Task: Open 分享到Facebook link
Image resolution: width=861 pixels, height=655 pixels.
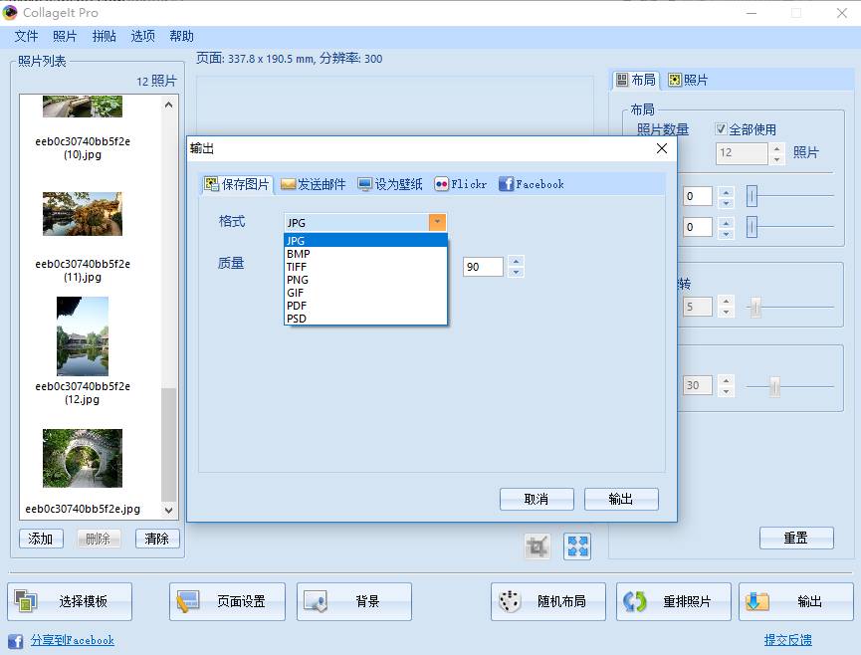Action: click(x=73, y=640)
